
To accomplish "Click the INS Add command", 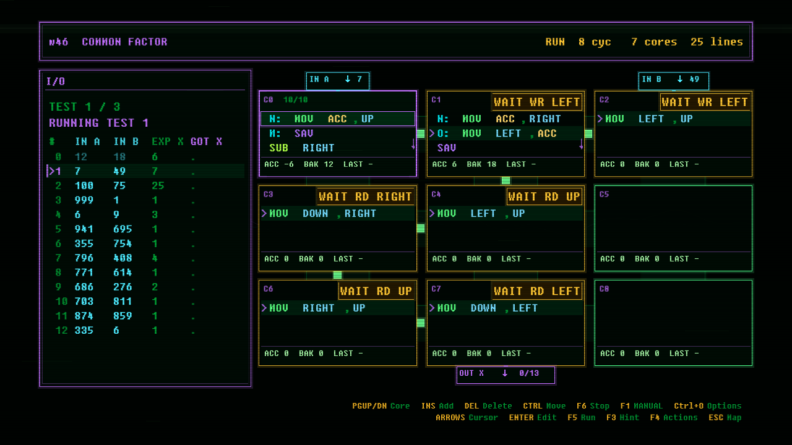I will click(x=437, y=406).
